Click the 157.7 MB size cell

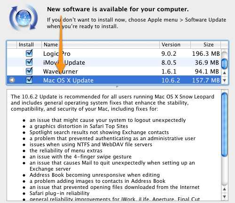coord(206,81)
